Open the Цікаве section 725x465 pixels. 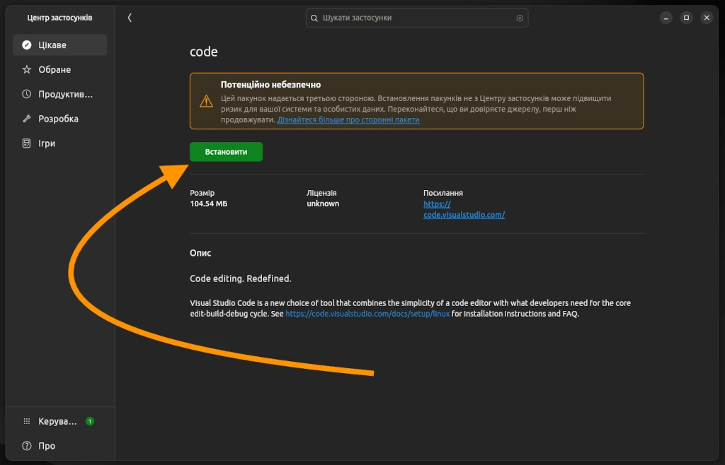coord(59,45)
